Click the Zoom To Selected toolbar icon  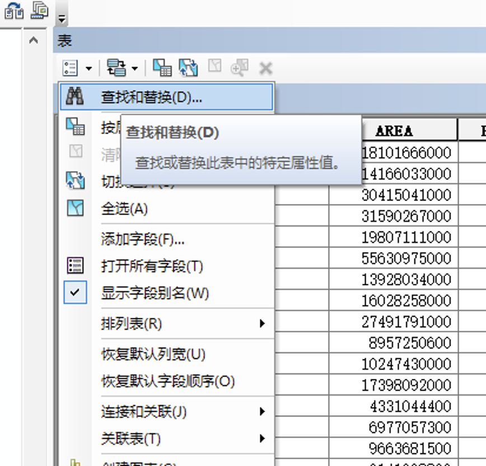pos(240,68)
